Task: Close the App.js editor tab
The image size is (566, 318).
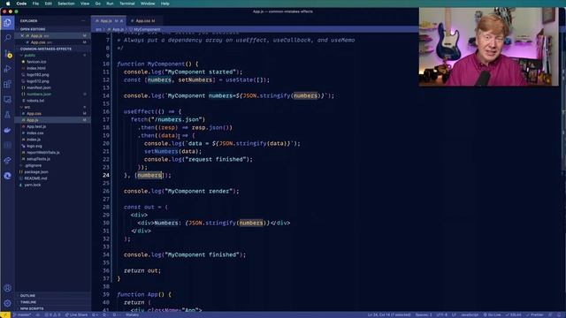Action: click(122, 21)
